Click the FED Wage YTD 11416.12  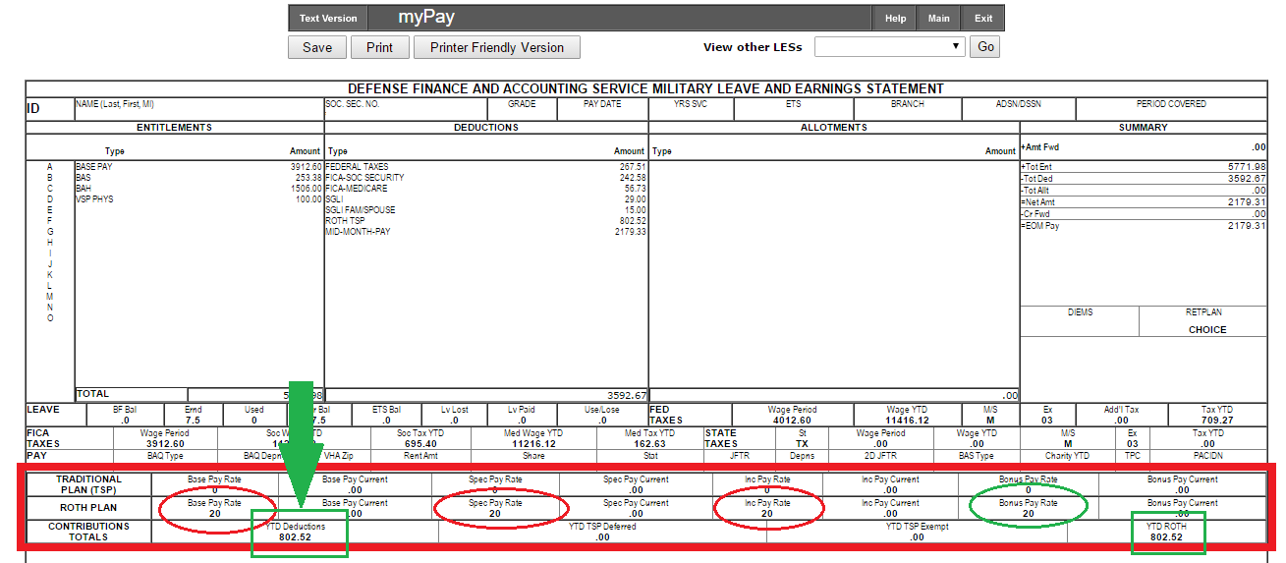point(907,420)
